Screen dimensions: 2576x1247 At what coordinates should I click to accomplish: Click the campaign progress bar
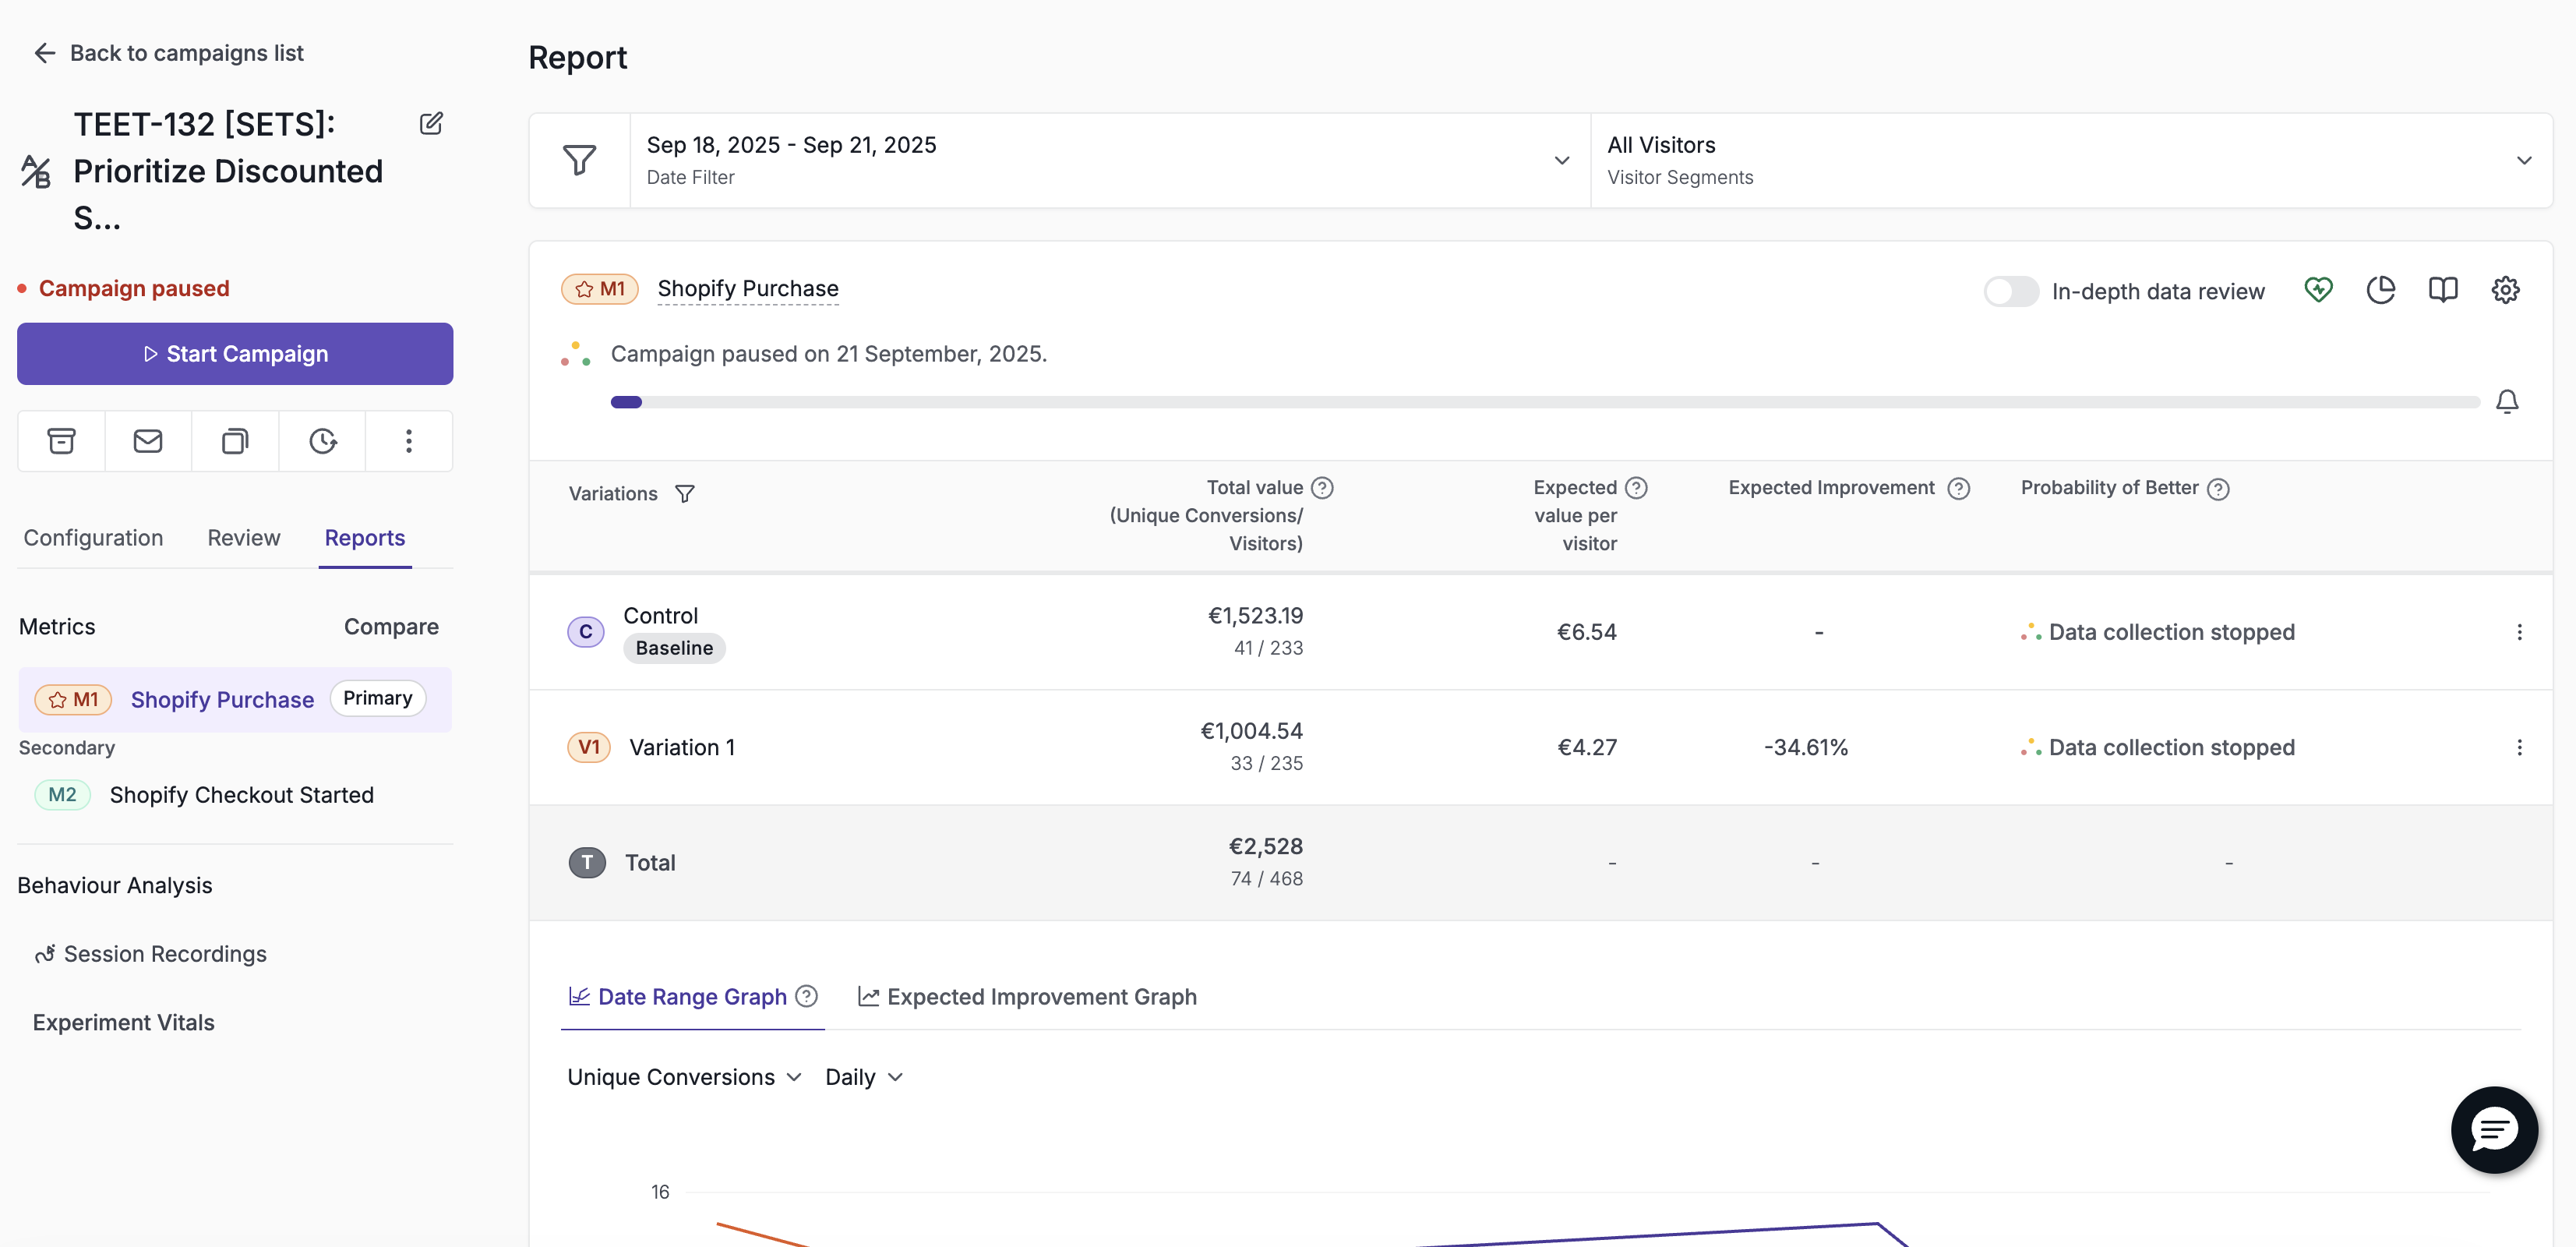tap(1544, 402)
